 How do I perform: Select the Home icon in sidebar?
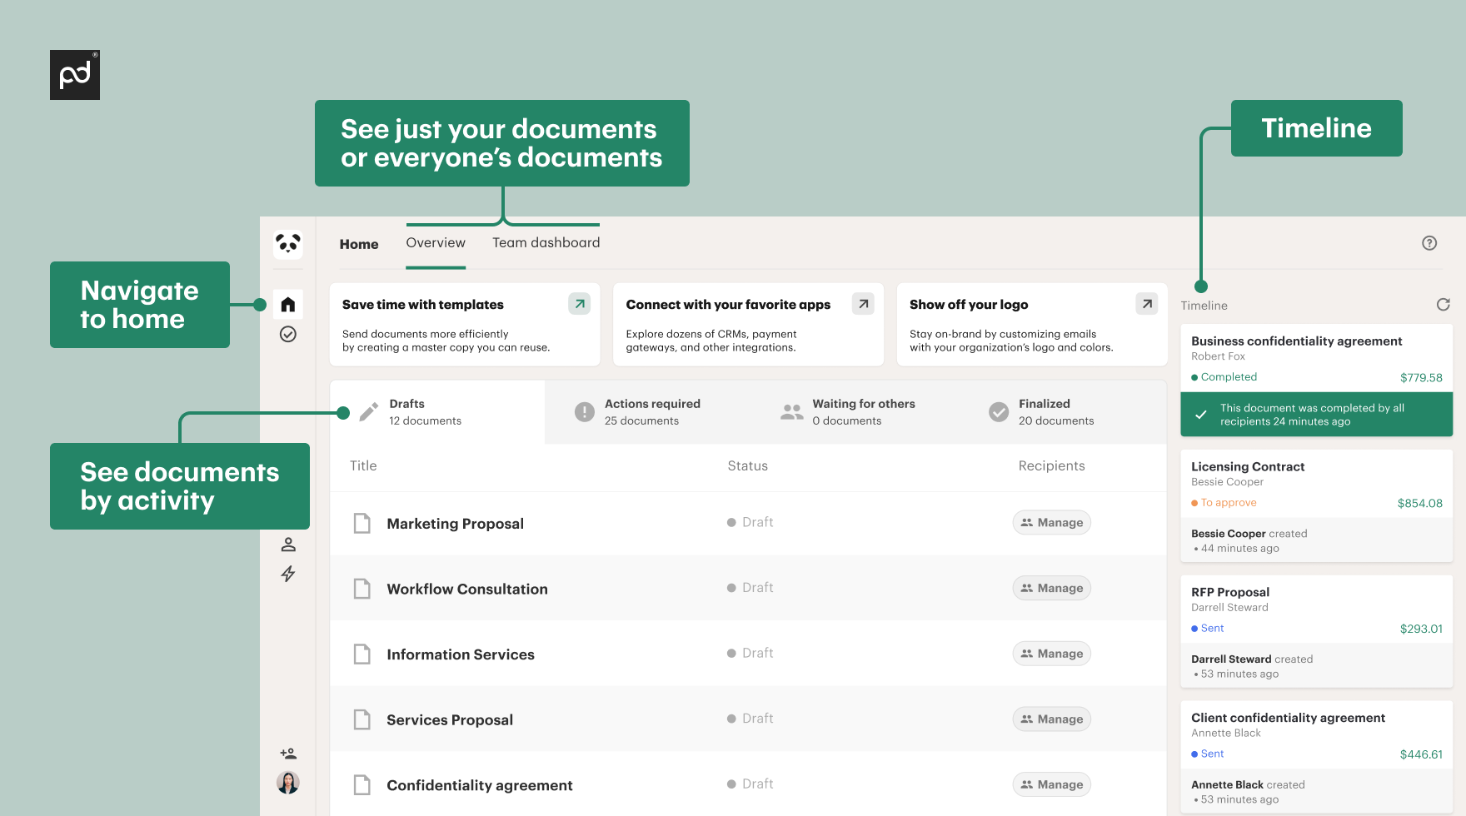pyautogui.click(x=287, y=304)
